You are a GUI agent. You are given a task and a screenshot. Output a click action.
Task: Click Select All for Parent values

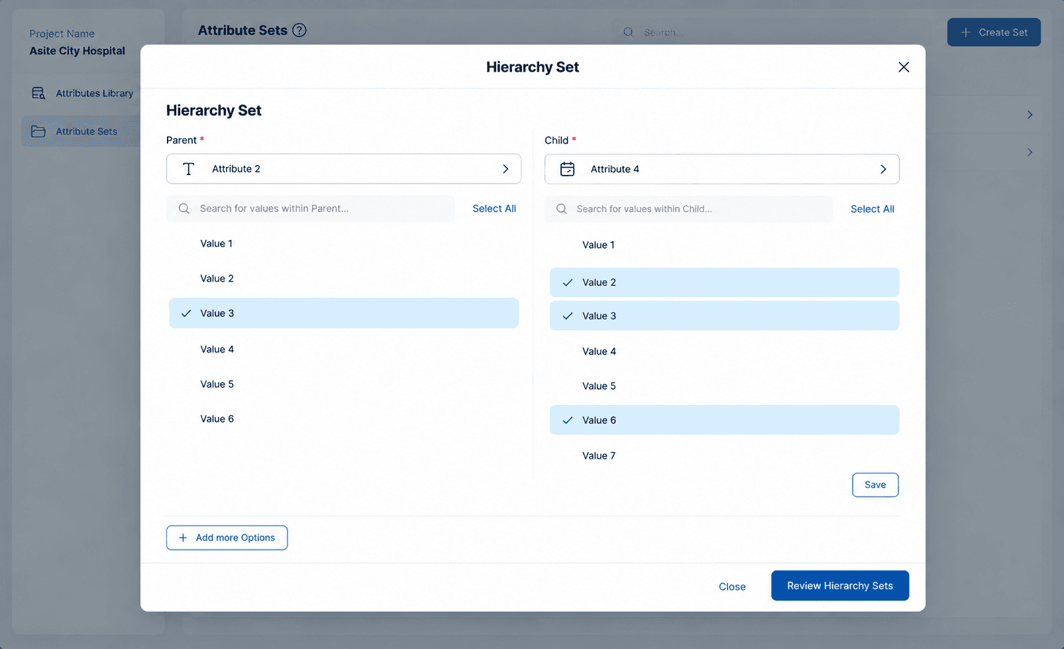pos(494,208)
